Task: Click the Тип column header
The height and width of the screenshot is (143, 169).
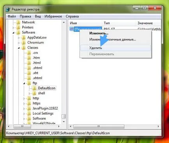Action: pyautogui.click(x=119, y=23)
